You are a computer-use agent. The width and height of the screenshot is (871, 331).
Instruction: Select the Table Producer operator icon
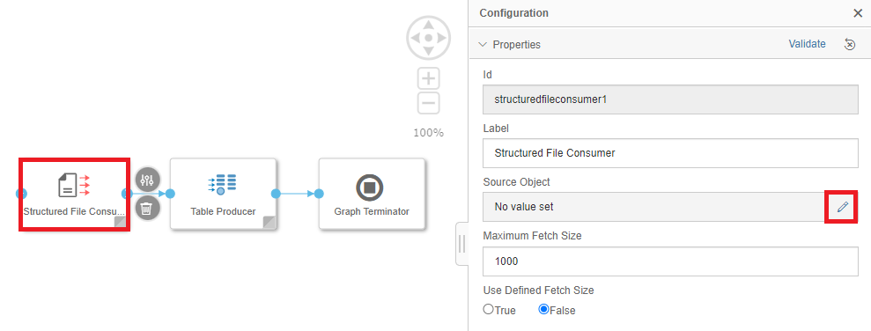[x=222, y=184]
